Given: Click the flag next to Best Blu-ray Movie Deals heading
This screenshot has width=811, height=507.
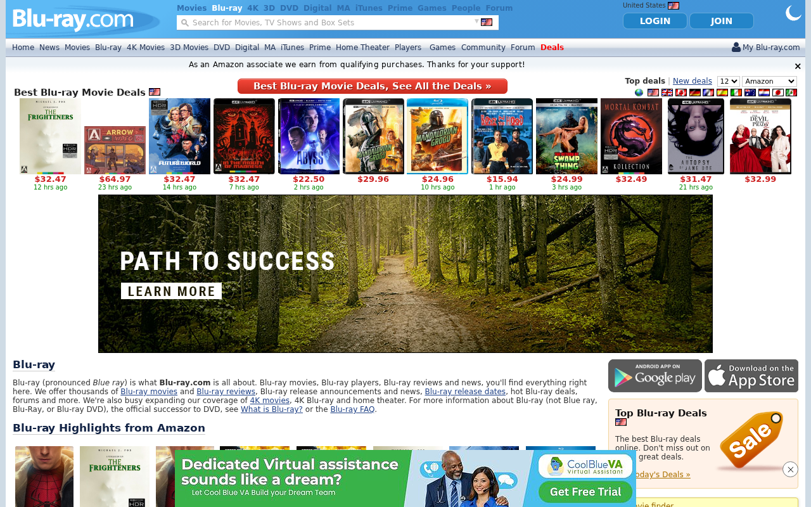Looking at the screenshot, I should (155, 92).
